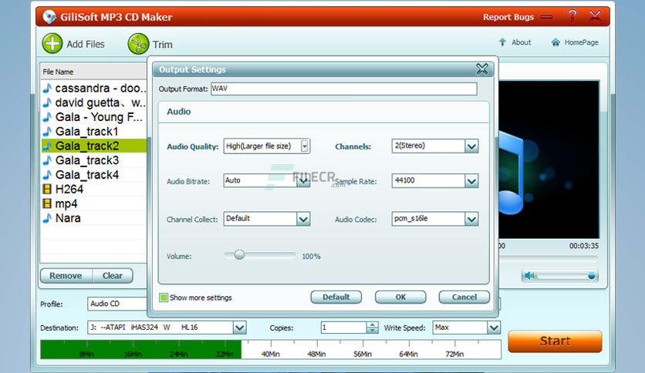Toggle the Show more settings checkbox
This screenshot has width=645, height=373.
164,297
